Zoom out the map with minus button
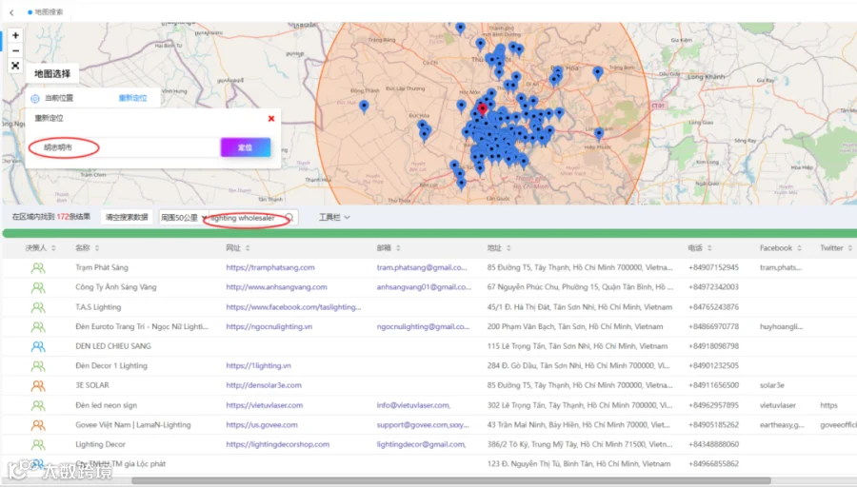The height and width of the screenshot is (487, 857). (x=15, y=50)
